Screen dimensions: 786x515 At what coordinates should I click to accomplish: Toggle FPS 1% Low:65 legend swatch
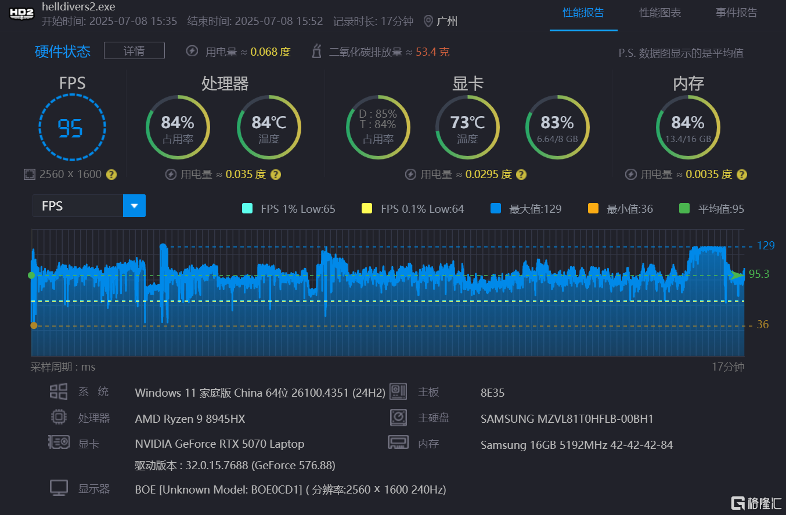[247, 209]
